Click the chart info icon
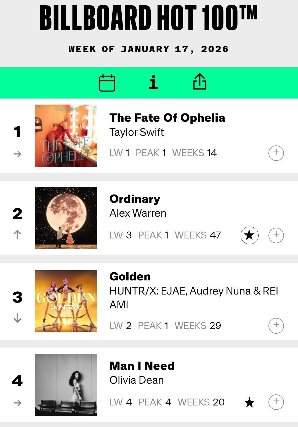298x427 pixels. (x=153, y=83)
